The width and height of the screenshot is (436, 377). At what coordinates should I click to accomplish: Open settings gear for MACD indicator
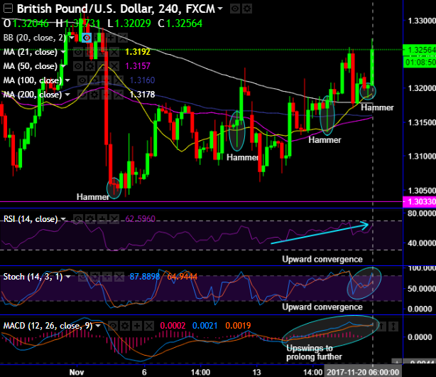coord(125,326)
